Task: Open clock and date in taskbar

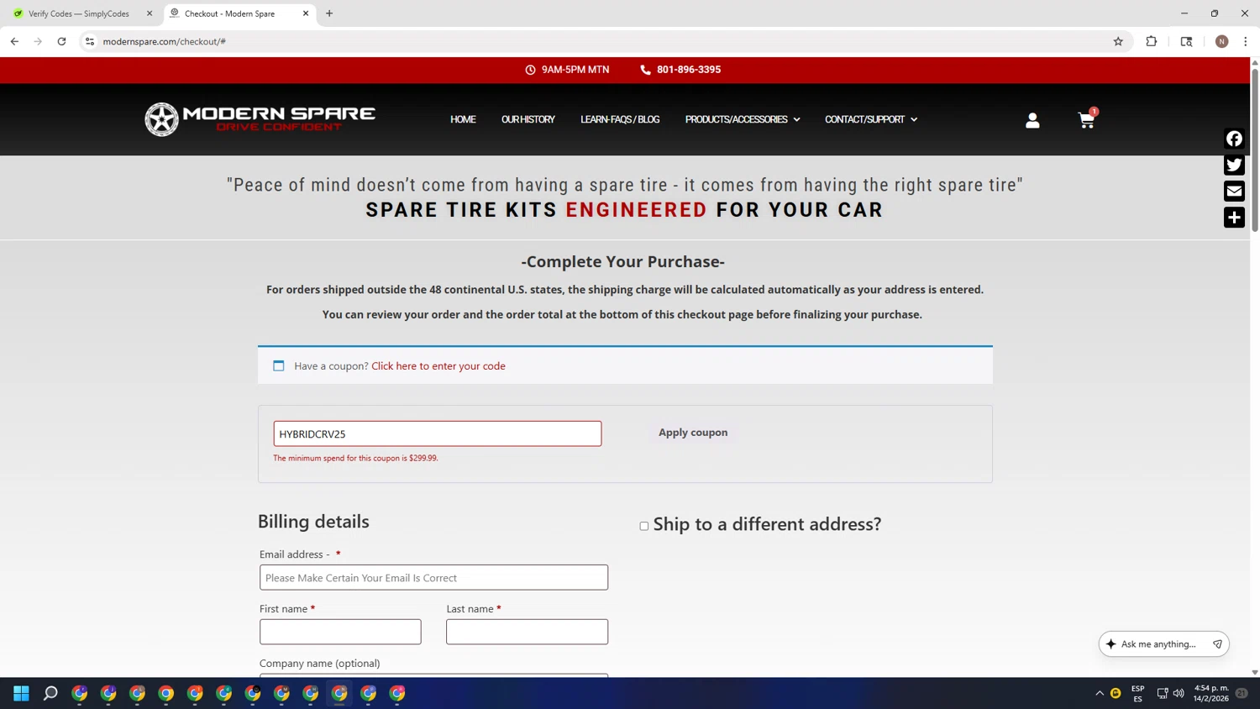Action: (x=1210, y=693)
